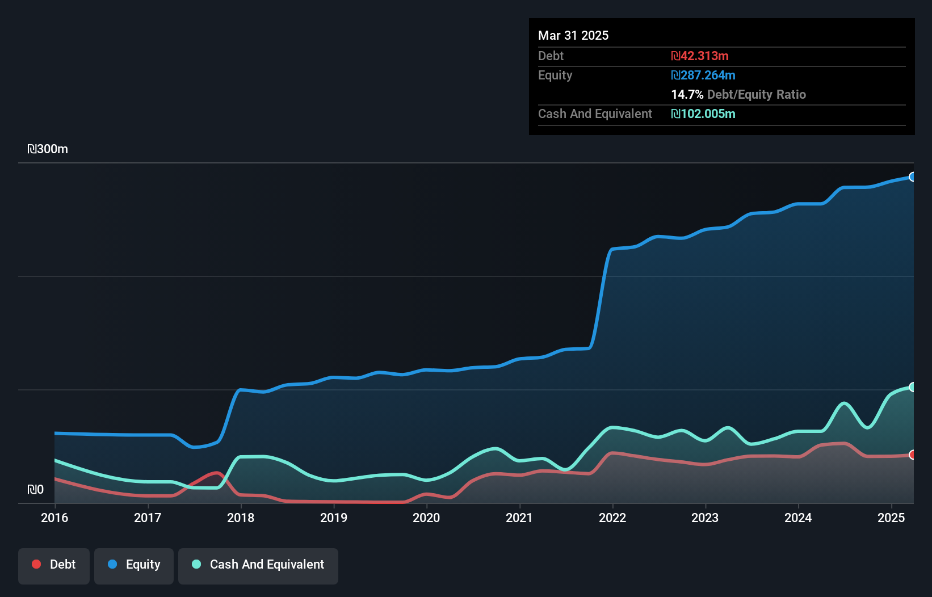
Task: Select the teal Cash endpoint marker at chart edge
Action: (x=912, y=387)
